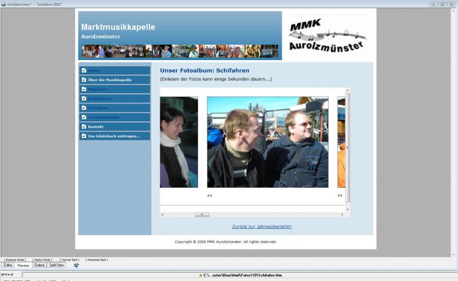Click the MMK Aurolzmünster logo

click(327, 35)
